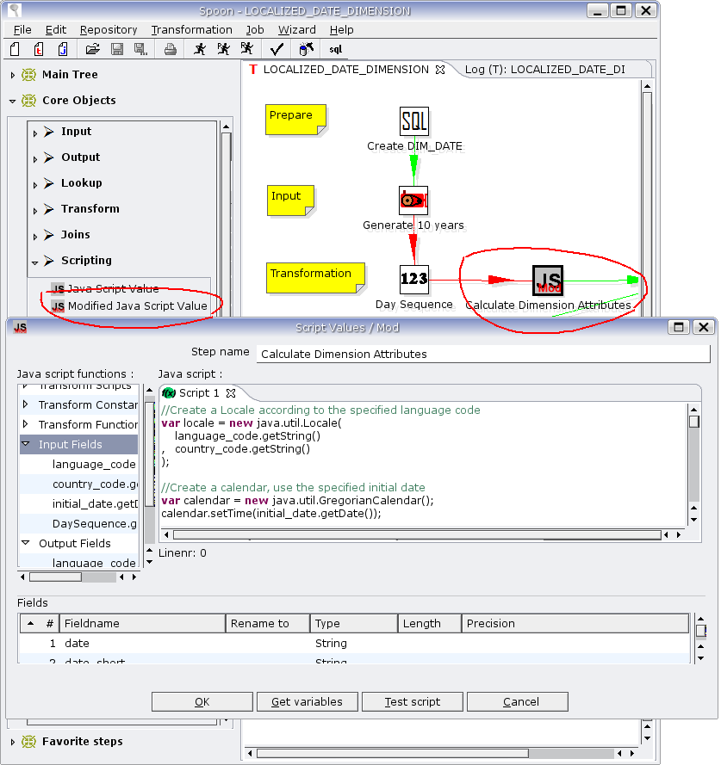Click the print icon in toolbar
Screen dimensions: 721x765
point(170,49)
